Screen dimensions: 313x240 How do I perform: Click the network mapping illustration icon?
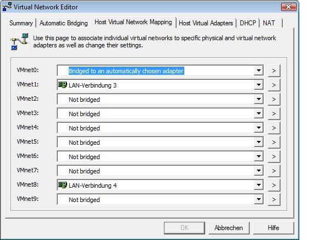(19, 42)
